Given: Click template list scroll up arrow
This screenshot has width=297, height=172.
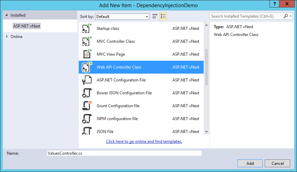Looking at the screenshot, I should [x=206, y=25].
